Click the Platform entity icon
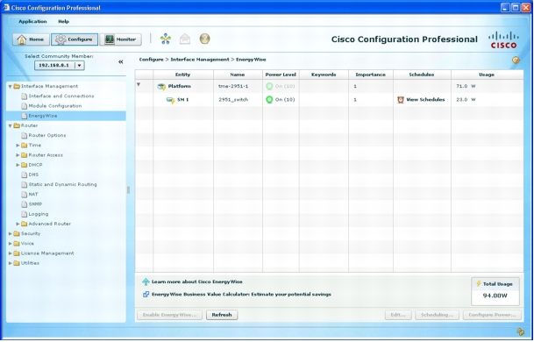Image resolution: width=534 pixels, height=342 pixels. pos(161,87)
